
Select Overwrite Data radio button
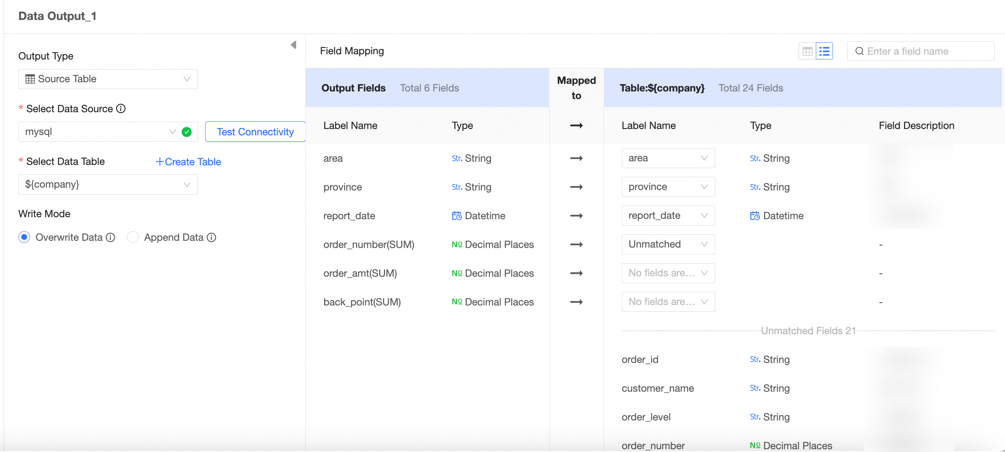(x=24, y=237)
